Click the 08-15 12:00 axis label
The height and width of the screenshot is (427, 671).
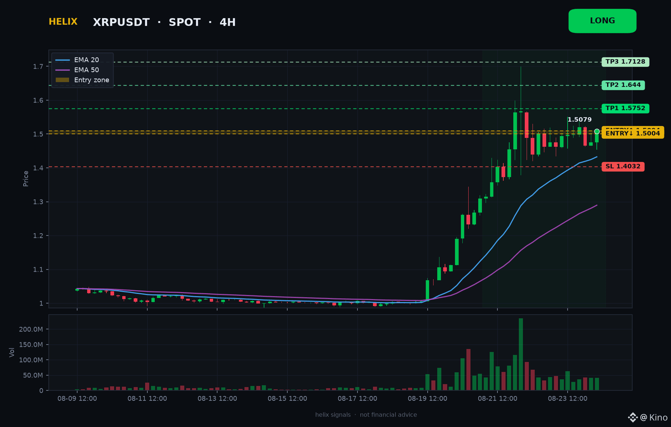(287, 399)
